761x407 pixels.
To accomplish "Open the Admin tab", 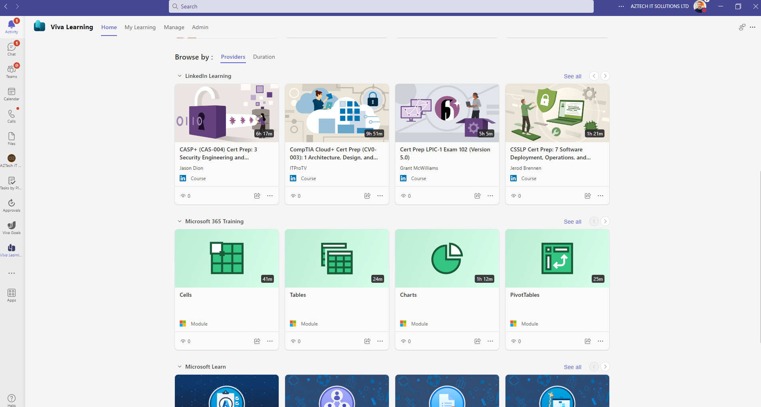I will 200,27.
